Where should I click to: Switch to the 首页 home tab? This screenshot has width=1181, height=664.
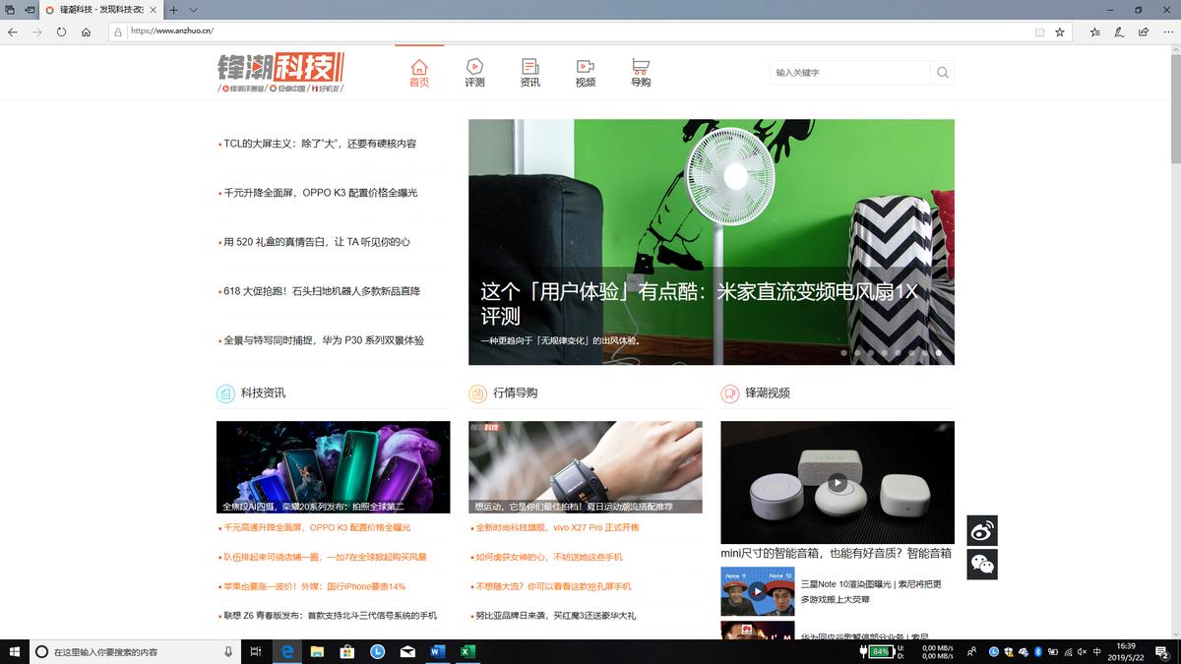point(419,72)
